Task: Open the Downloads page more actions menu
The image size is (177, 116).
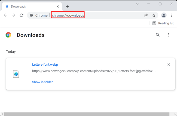Action: point(169,35)
